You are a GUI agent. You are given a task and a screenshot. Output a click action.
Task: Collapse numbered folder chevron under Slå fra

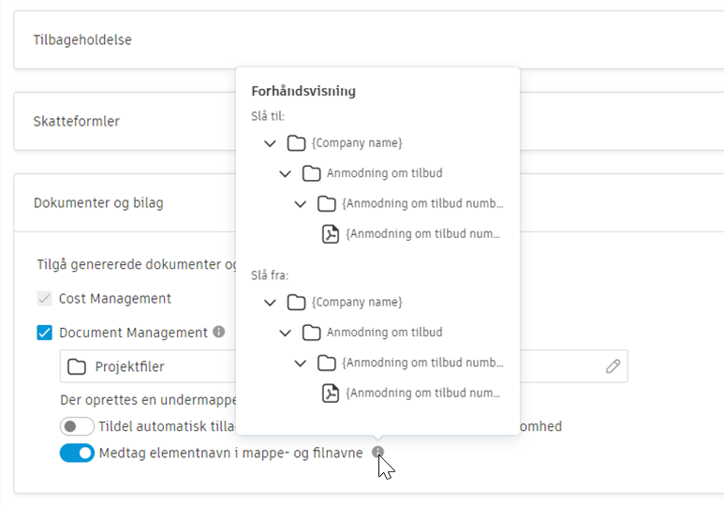(300, 363)
